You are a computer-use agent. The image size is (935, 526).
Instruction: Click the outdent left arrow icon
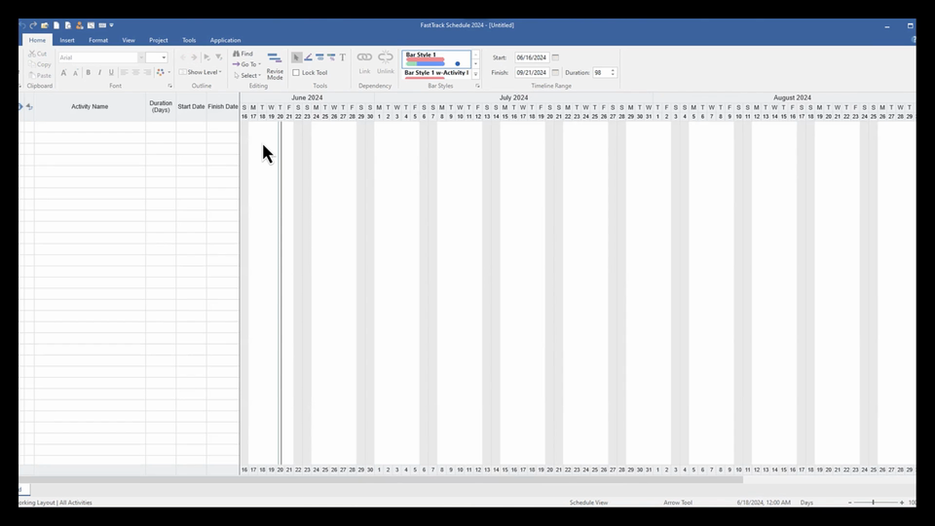[x=183, y=57]
